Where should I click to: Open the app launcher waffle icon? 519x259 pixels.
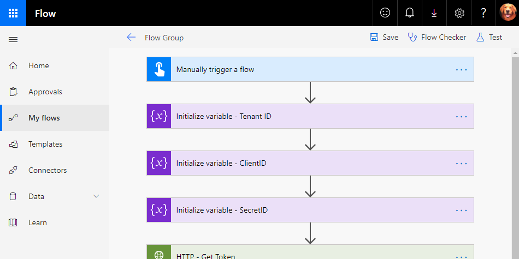click(13, 13)
